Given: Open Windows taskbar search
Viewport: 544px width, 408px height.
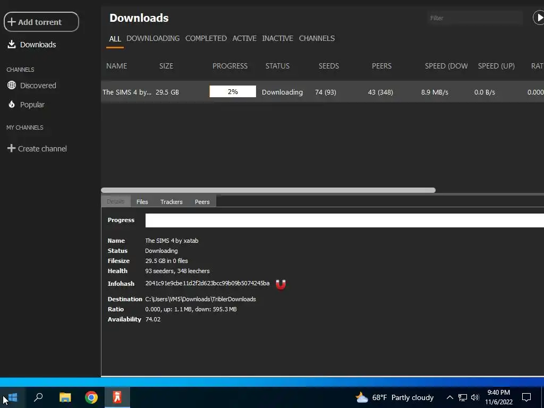Looking at the screenshot, I should pyautogui.click(x=38, y=397).
